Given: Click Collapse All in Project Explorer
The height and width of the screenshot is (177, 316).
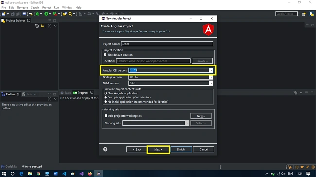Looking at the screenshot, I should coord(37,26).
